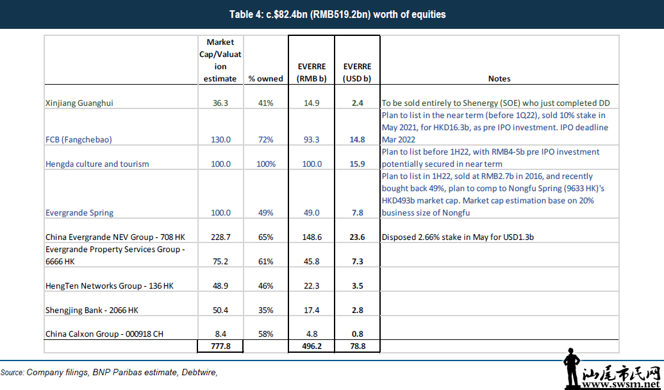Image resolution: width=664 pixels, height=390 pixels.
Task: Select the 72% ownership cell
Action: coord(265,139)
